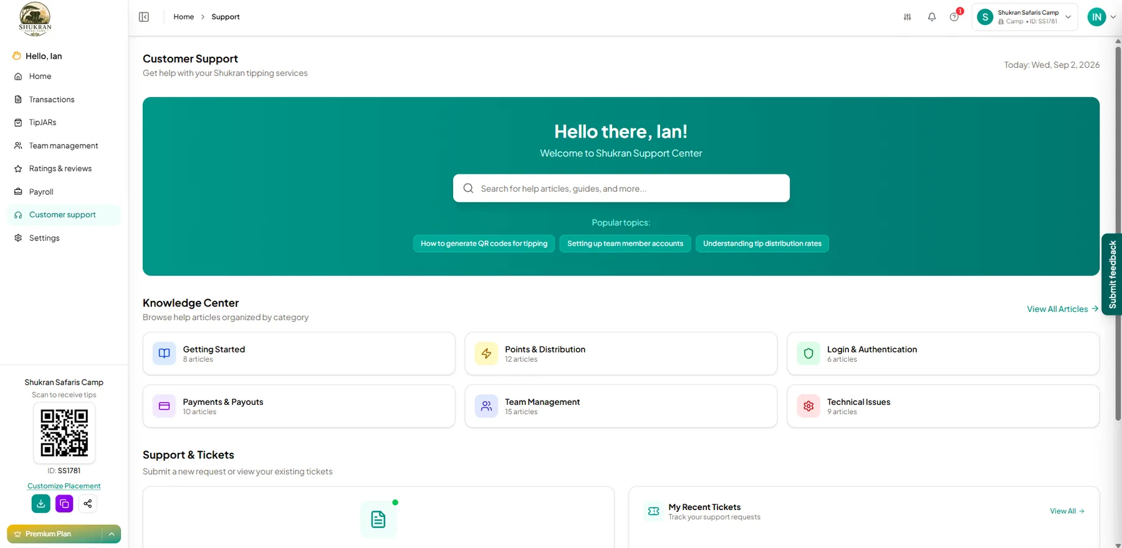Viewport: 1122px width, 548px height.
Task: Select topic Setting up team member accounts
Action: tap(625, 243)
